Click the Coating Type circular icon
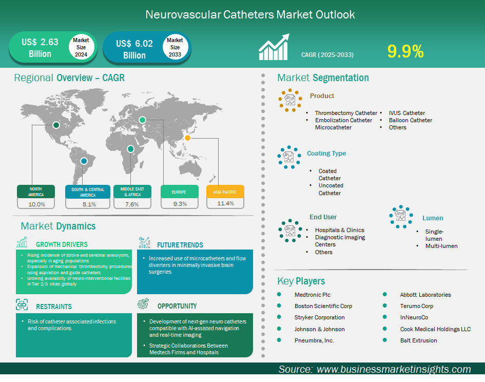This screenshot has width=485, height=382. click(289, 157)
